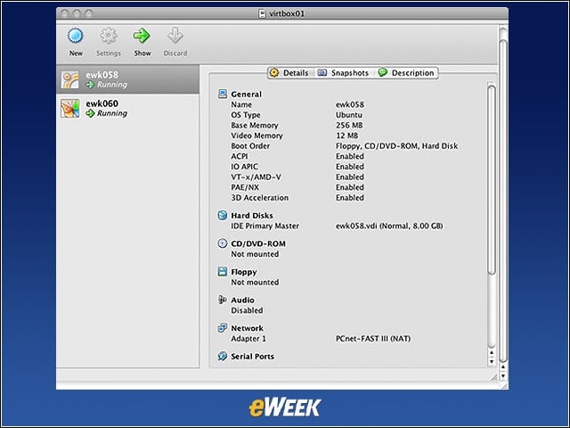This screenshot has width=570, height=428.
Task: Click the CD/DVD-ROM disc icon
Action: (222, 243)
